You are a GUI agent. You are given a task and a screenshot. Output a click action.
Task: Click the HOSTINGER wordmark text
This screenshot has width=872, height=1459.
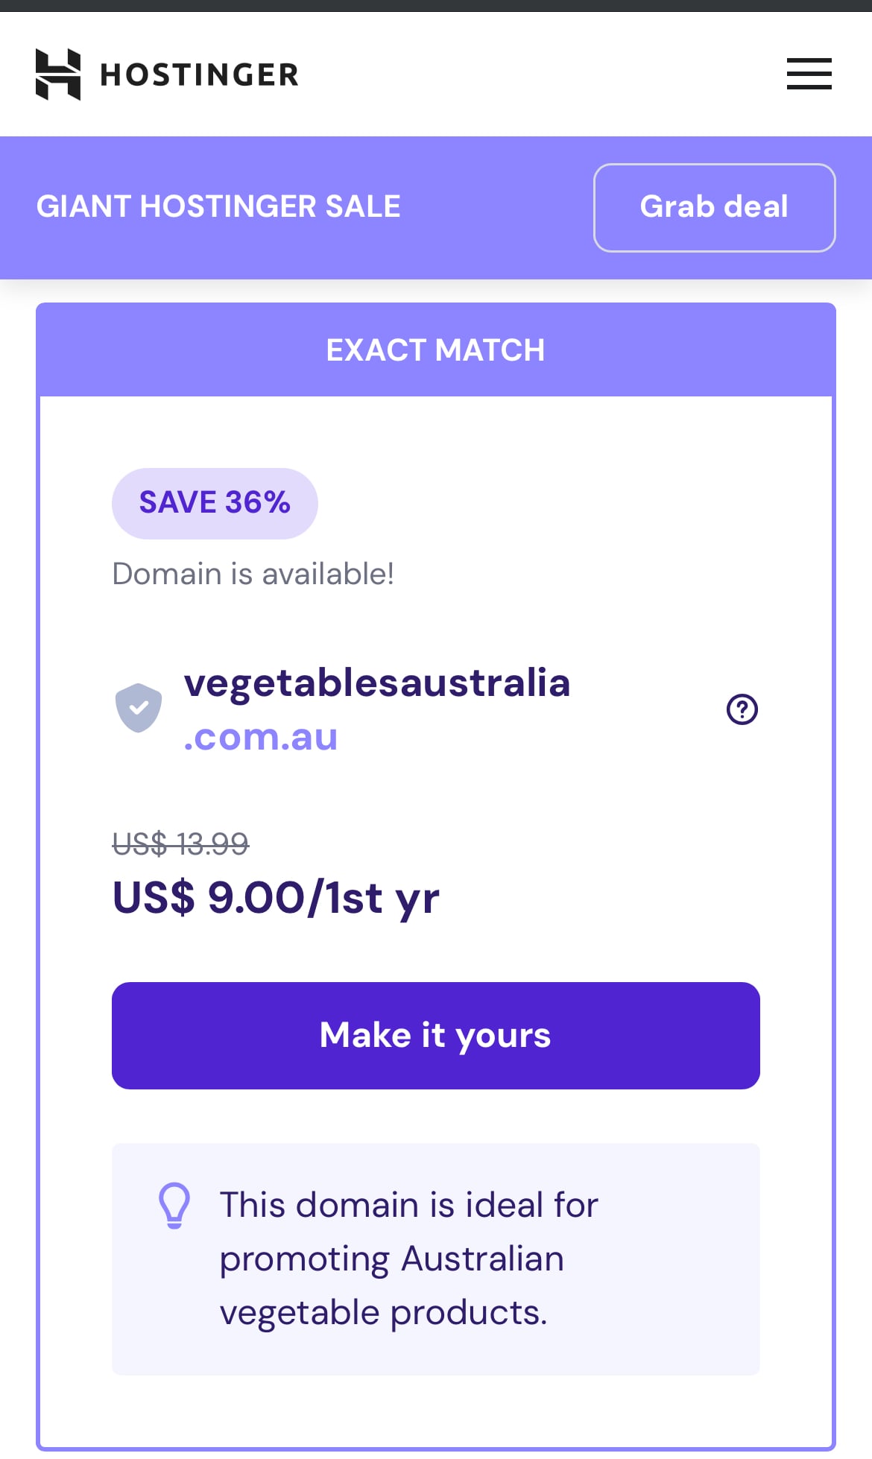pyautogui.click(x=200, y=75)
